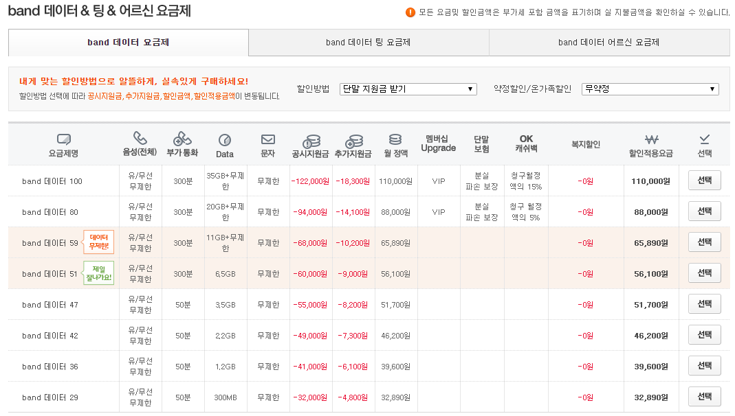Open the 무약정 dropdown for 약정할인/온가족할인
The width and height of the screenshot is (735, 416).
(x=650, y=88)
